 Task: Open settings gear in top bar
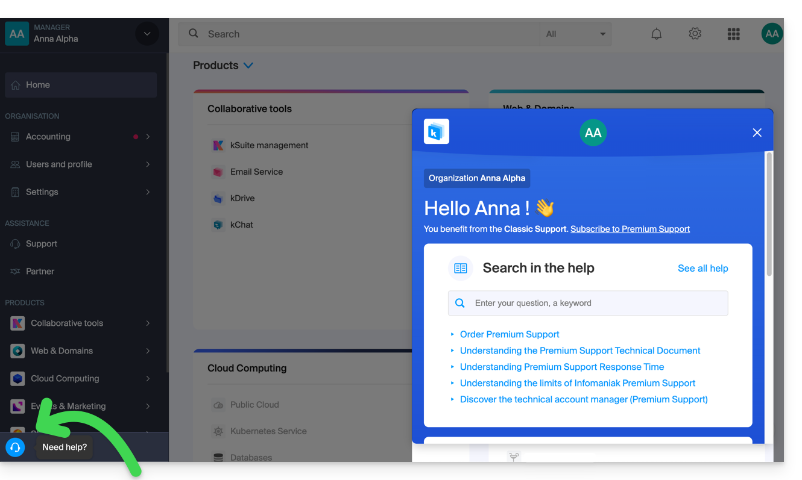[x=695, y=34]
